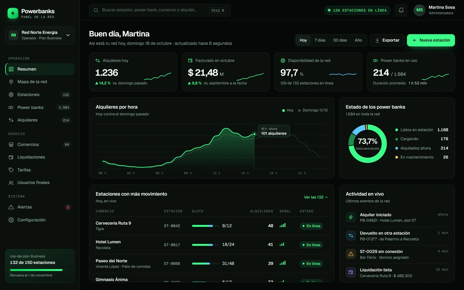Click the Estaciones chip icon in sidebar

[11, 95]
